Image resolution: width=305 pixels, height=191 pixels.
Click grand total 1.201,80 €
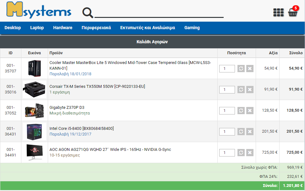293,186
